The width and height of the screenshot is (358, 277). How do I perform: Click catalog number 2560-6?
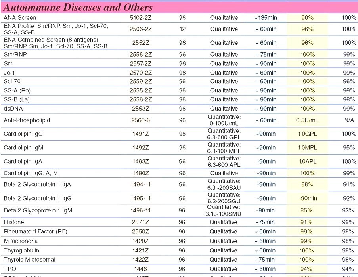click(x=141, y=120)
